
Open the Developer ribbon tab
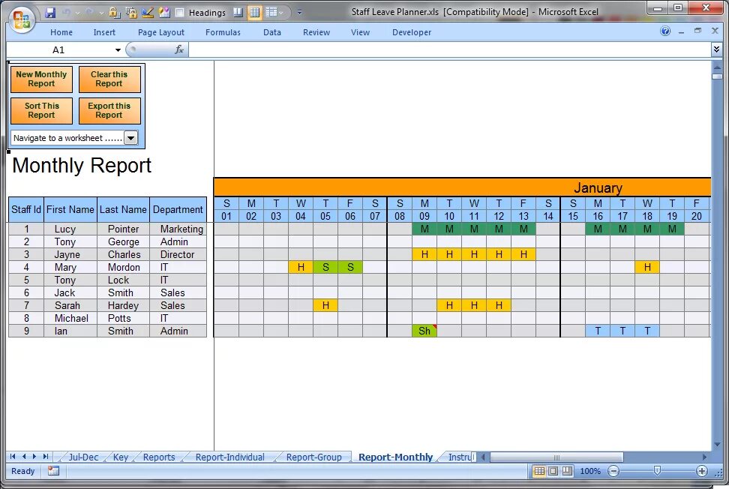pyautogui.click(x=411, y=32)
